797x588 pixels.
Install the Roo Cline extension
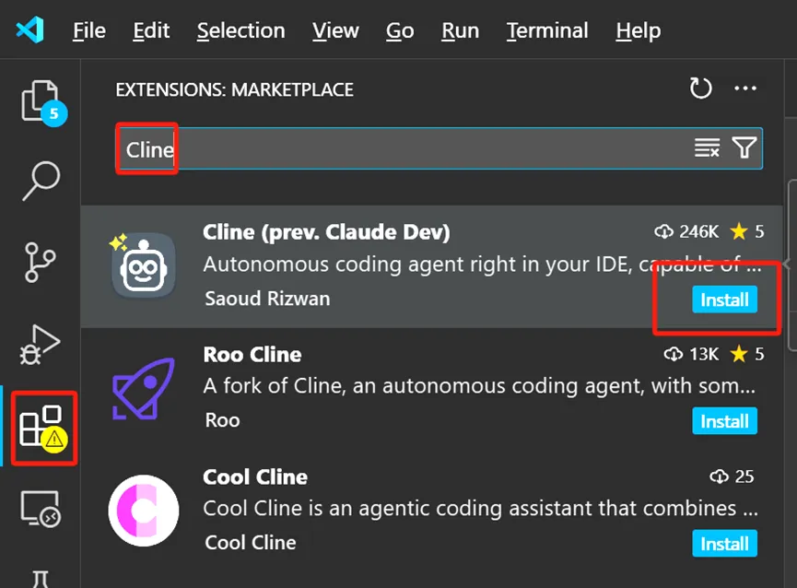pyautogui.click(x=724, y=421)
